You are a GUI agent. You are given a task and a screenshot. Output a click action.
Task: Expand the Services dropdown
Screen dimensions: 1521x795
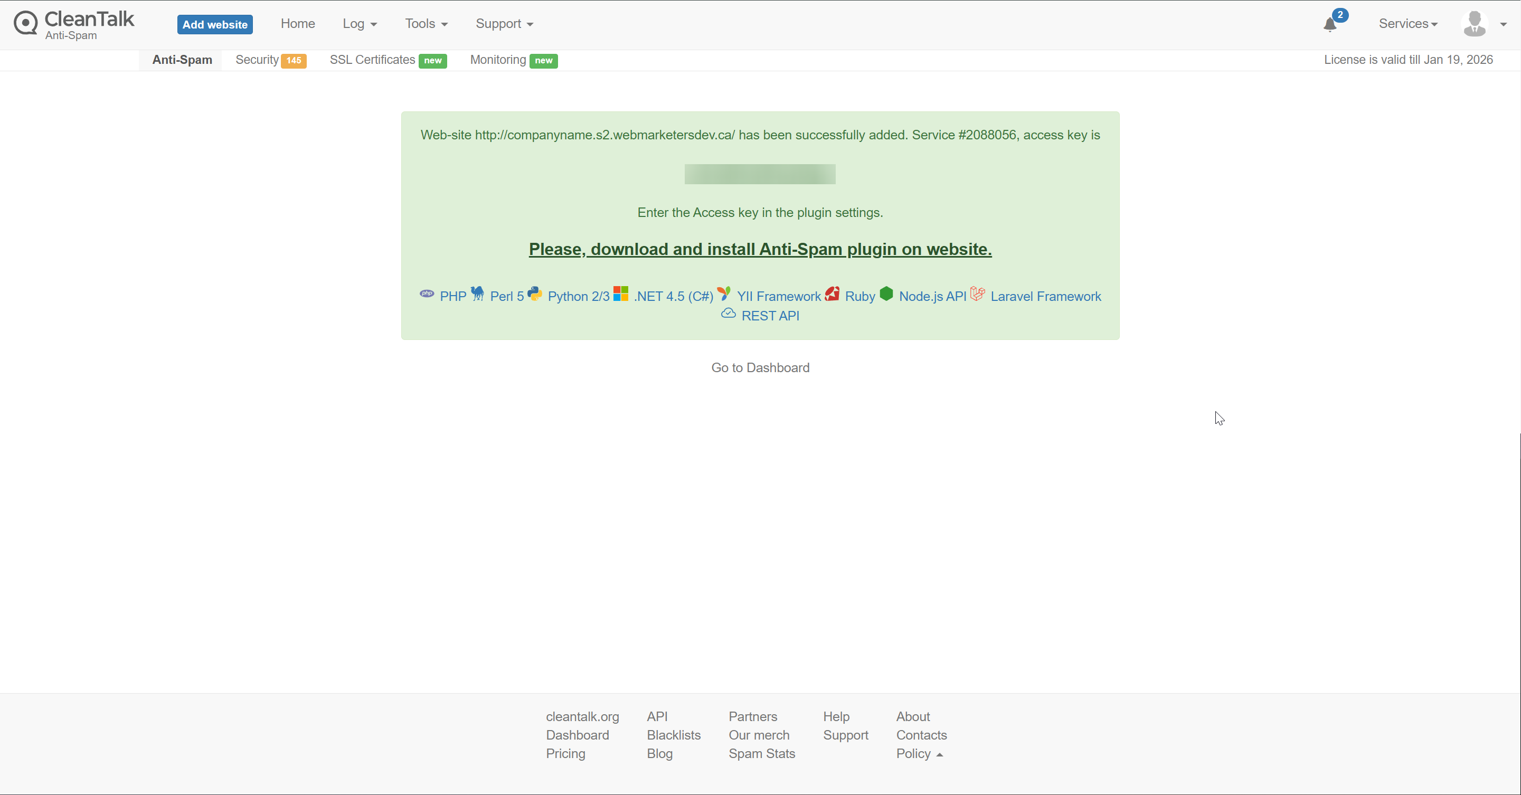tap(1407, 24)
